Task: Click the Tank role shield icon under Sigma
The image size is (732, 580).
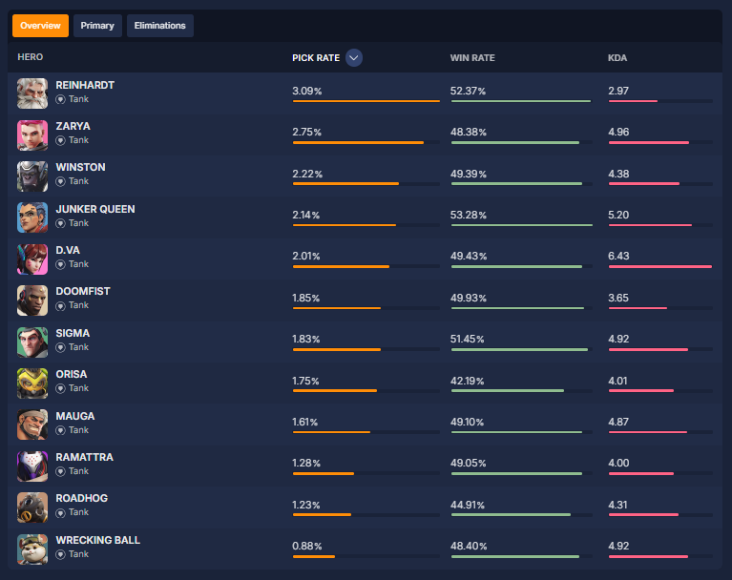Action: coord(60,347)
